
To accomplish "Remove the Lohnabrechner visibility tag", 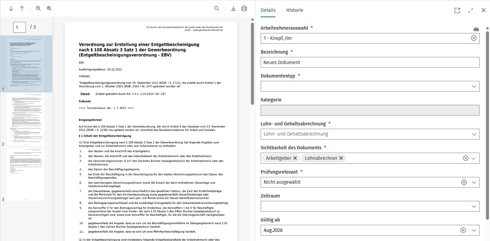I will [341, 158].
